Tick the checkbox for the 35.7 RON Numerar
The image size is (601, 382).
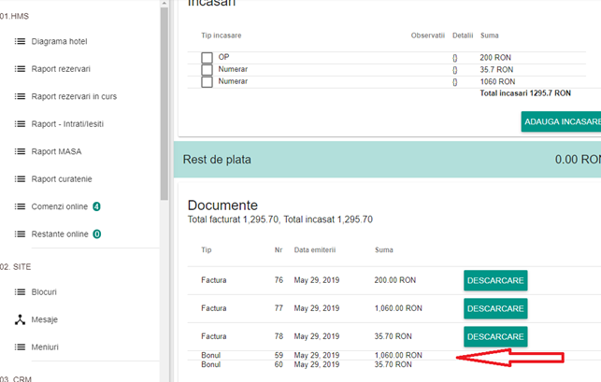207,70
